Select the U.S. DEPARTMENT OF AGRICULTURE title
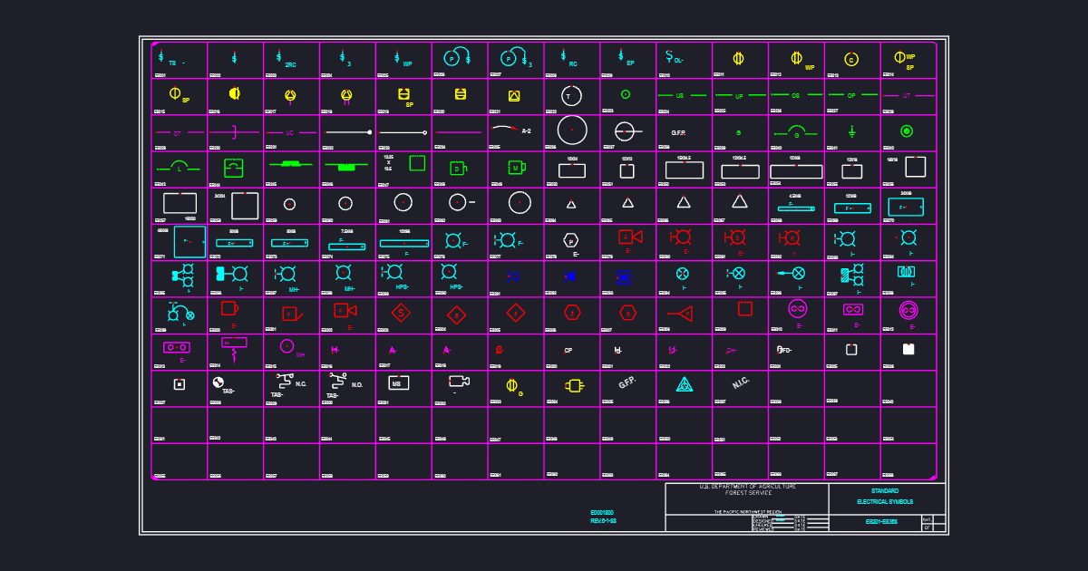 coord(748,487)
